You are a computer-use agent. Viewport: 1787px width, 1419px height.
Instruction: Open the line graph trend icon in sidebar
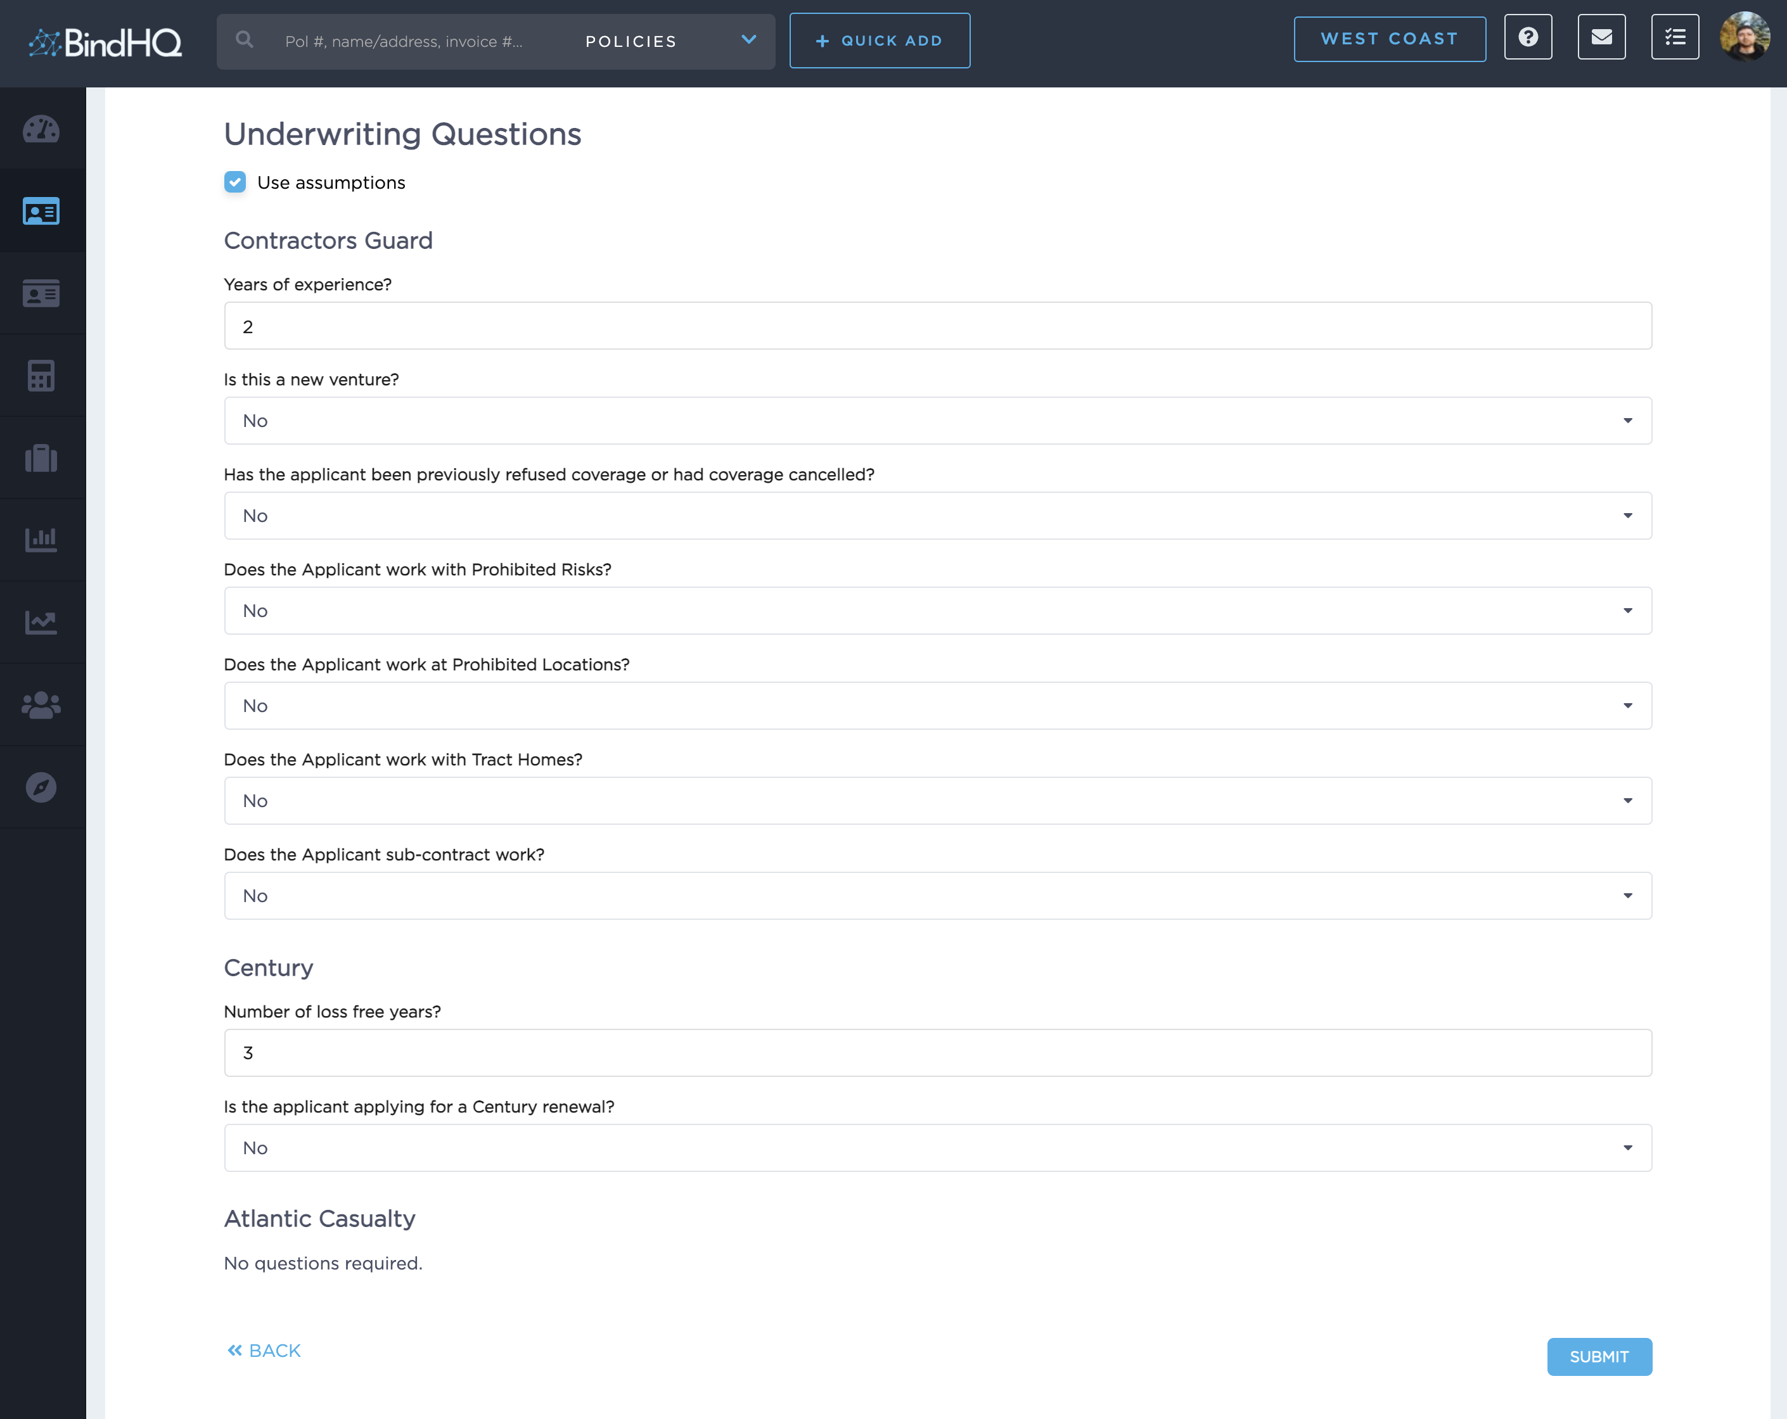[x=41, y=621]
